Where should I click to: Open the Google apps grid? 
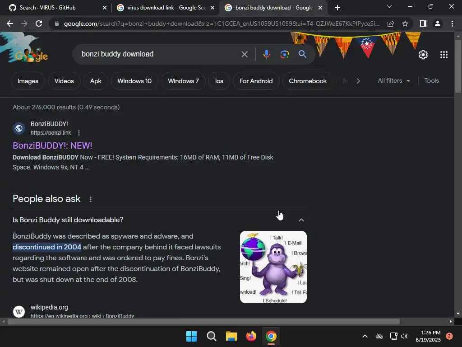coord(444,55)
